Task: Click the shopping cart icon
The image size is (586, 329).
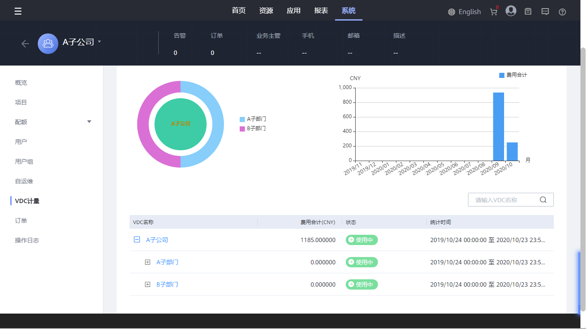Action: coord(494,12)
